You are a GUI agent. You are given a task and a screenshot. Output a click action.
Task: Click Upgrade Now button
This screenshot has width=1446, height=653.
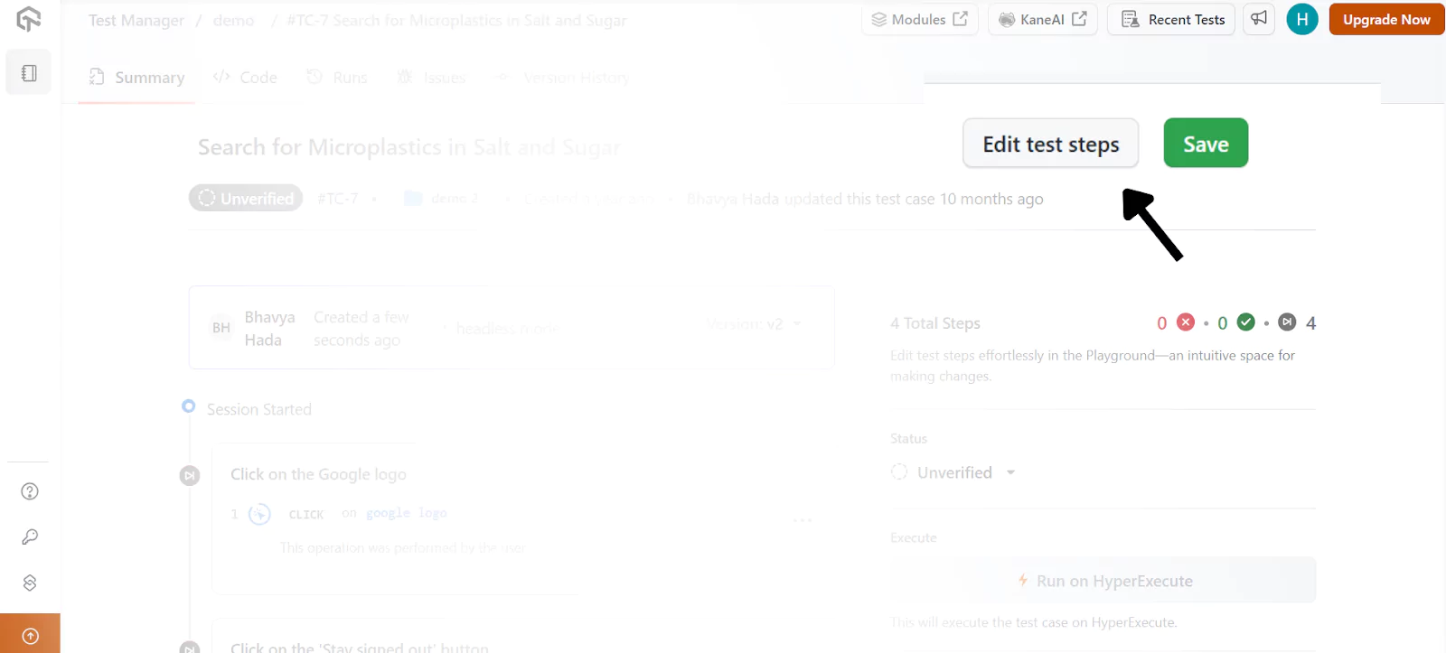coord(1386,19)
